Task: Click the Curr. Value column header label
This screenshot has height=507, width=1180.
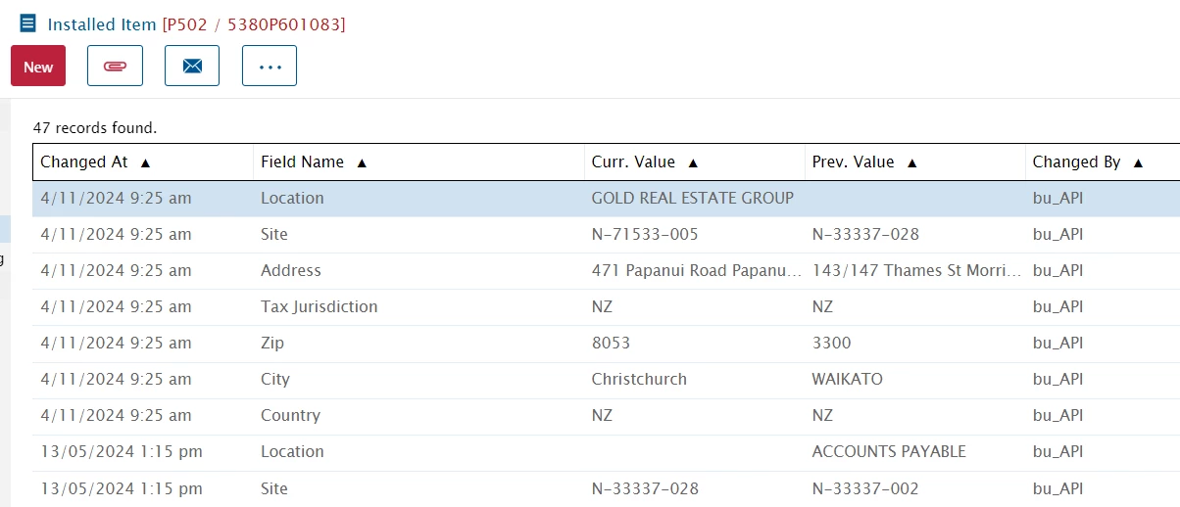Action: point(633,162)
